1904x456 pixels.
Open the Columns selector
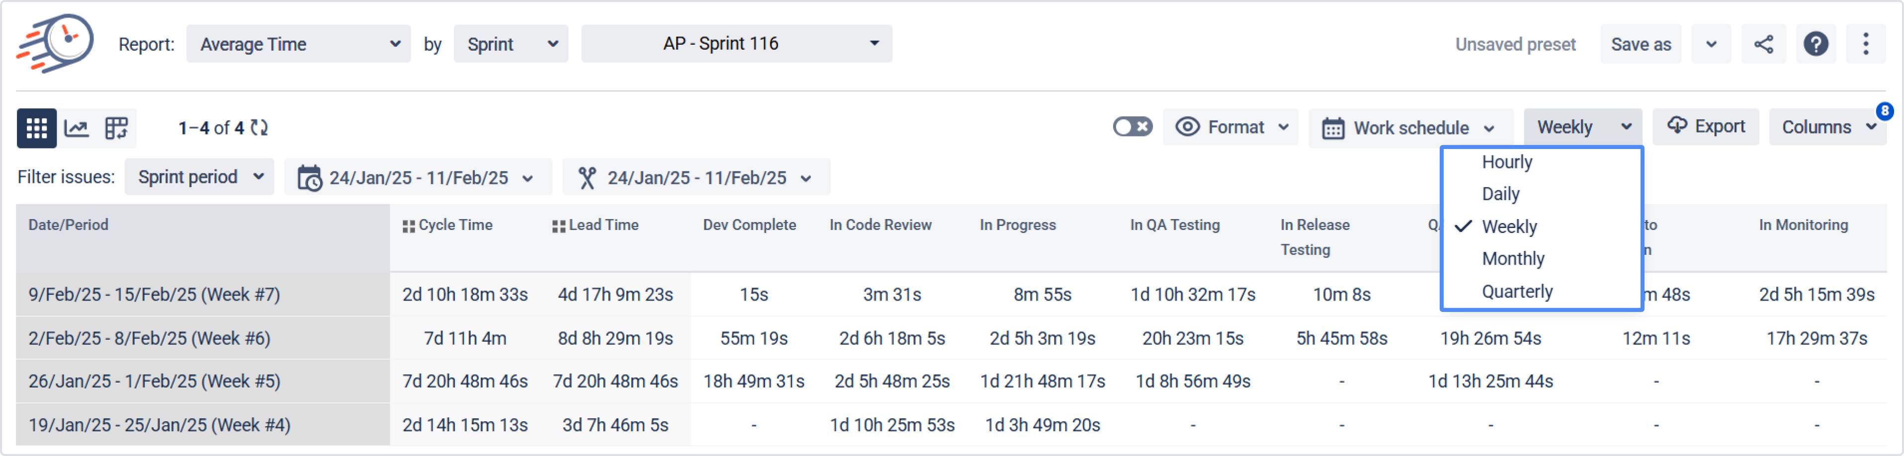click(1826, 127)
